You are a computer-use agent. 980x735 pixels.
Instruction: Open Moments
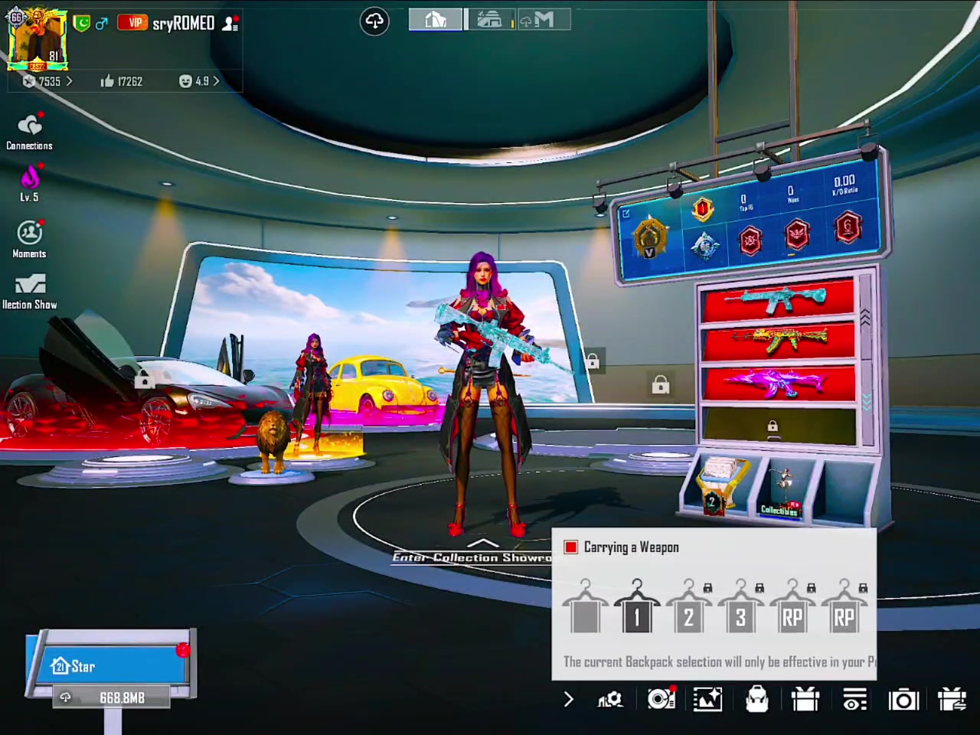pyautogui.click(x=29, y=240)
